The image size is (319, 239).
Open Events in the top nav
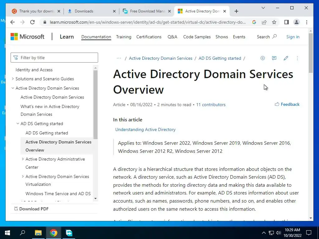click(239, 37)
